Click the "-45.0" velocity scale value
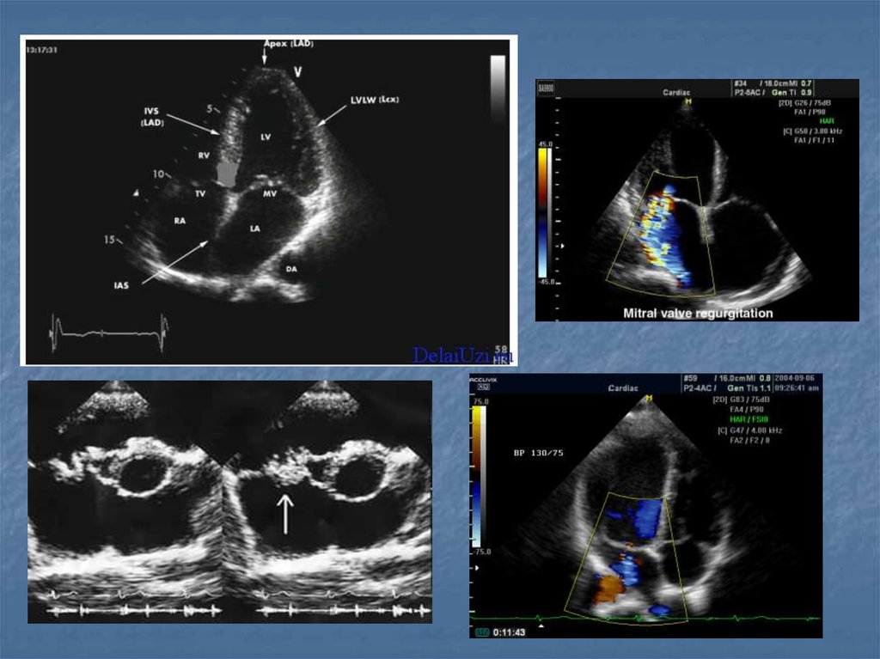This screenshot has width=880, height=659. point(546,282)
